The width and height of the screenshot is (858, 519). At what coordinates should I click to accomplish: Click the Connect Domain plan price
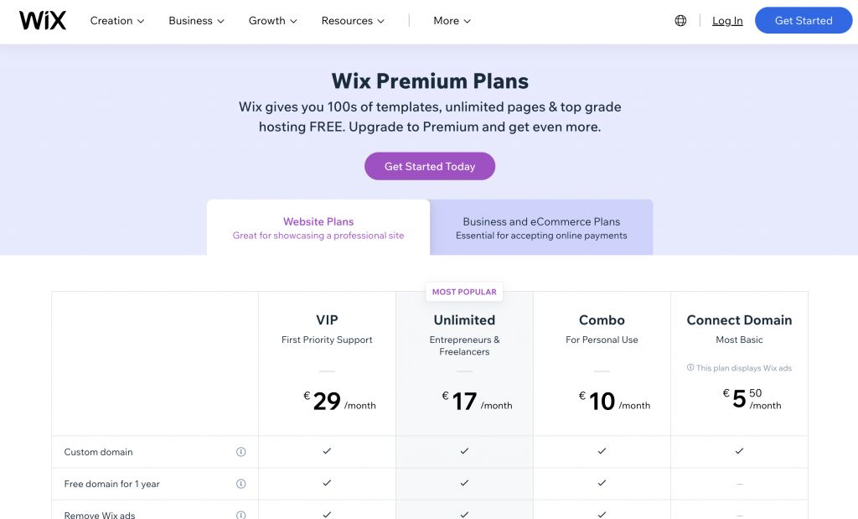point(752,399)
